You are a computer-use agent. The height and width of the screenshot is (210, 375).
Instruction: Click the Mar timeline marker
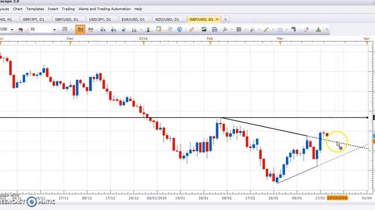tap(280, 43)
